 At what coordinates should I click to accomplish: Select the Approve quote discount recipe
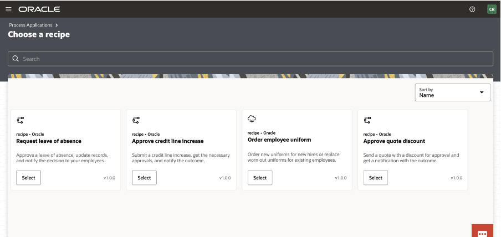tap(375, 178)
